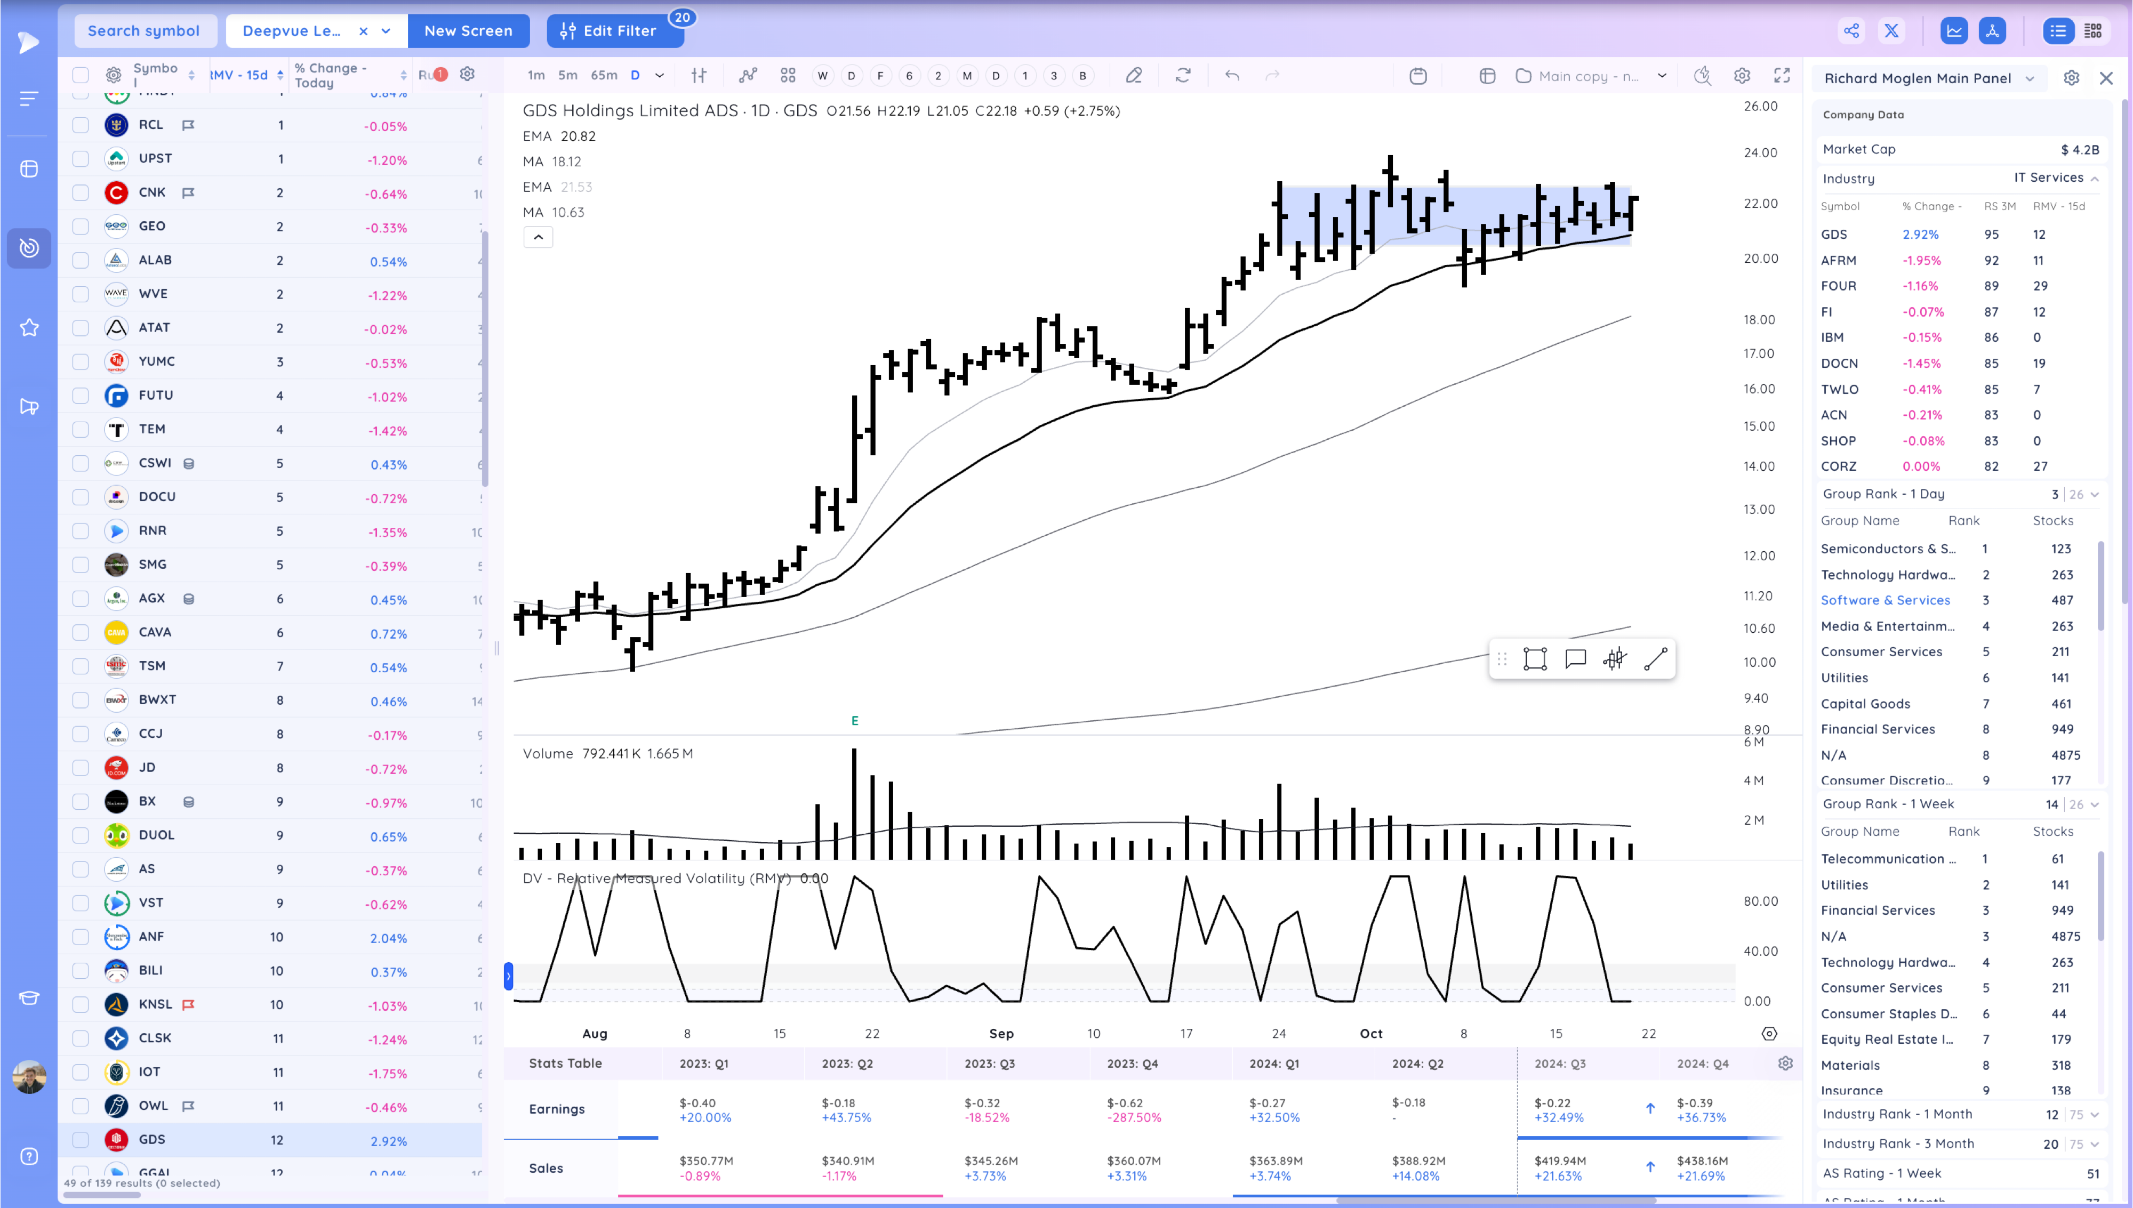Check the checkbox next to UPST
The image size is (2133, 1208).
pyautogui.click(x=81, y=158)
